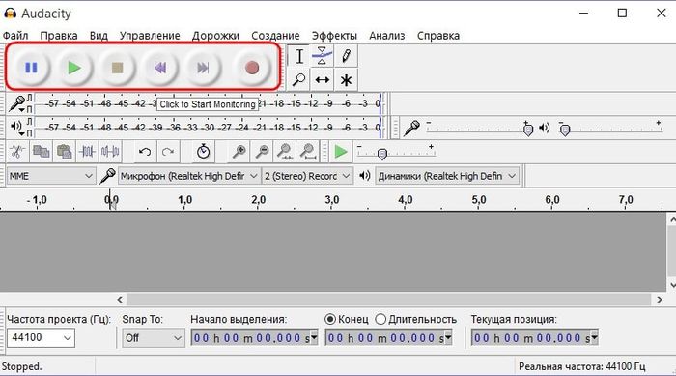Select the Time Shift arrows tool

click(322, 80)
